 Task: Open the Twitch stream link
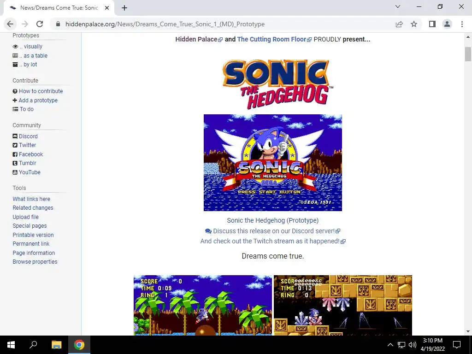click(x=273, y=241)
